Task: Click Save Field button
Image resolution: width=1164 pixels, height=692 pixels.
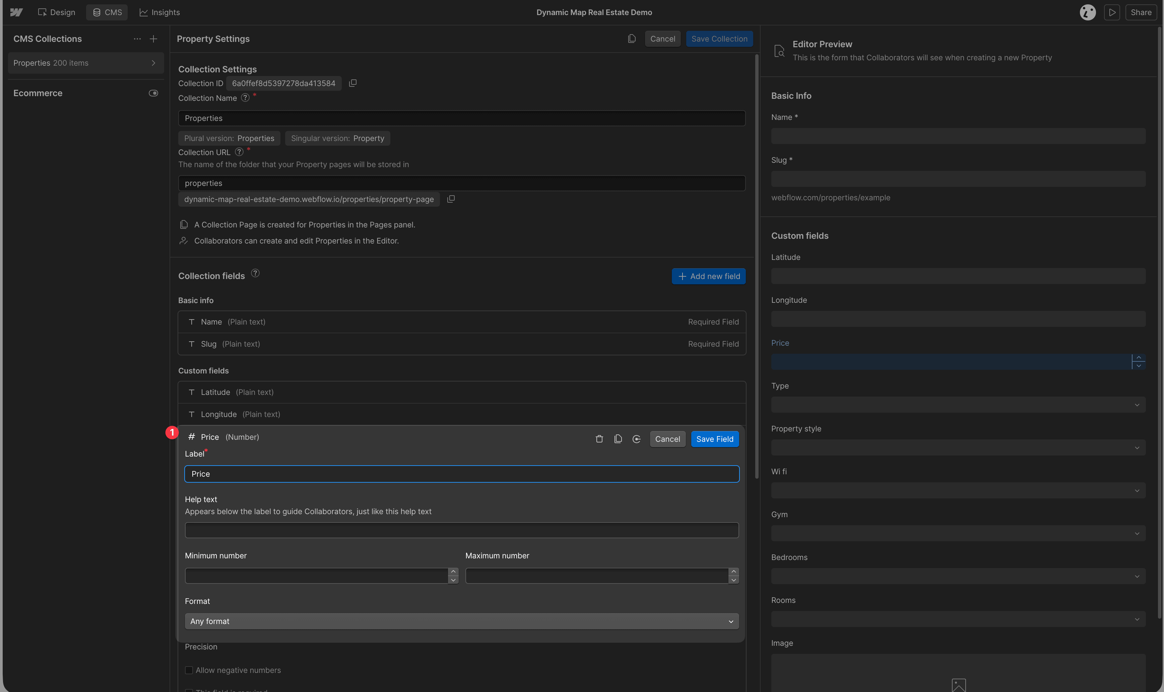Action: [715, 439]
